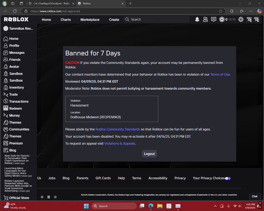
Task: Open Edge settings and more menu
Action: pyautogui.click(x=251, y=11)
